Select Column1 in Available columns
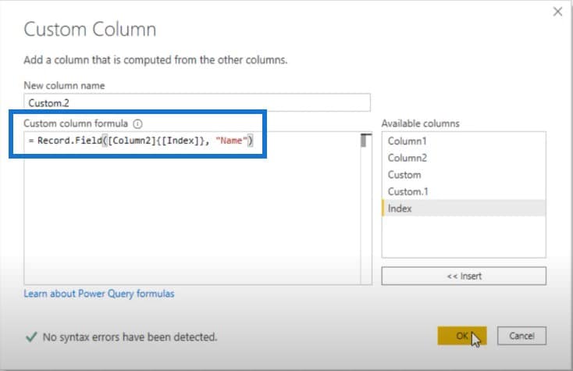The width and height of the screenshot is (573, 371). coord(464,141)
